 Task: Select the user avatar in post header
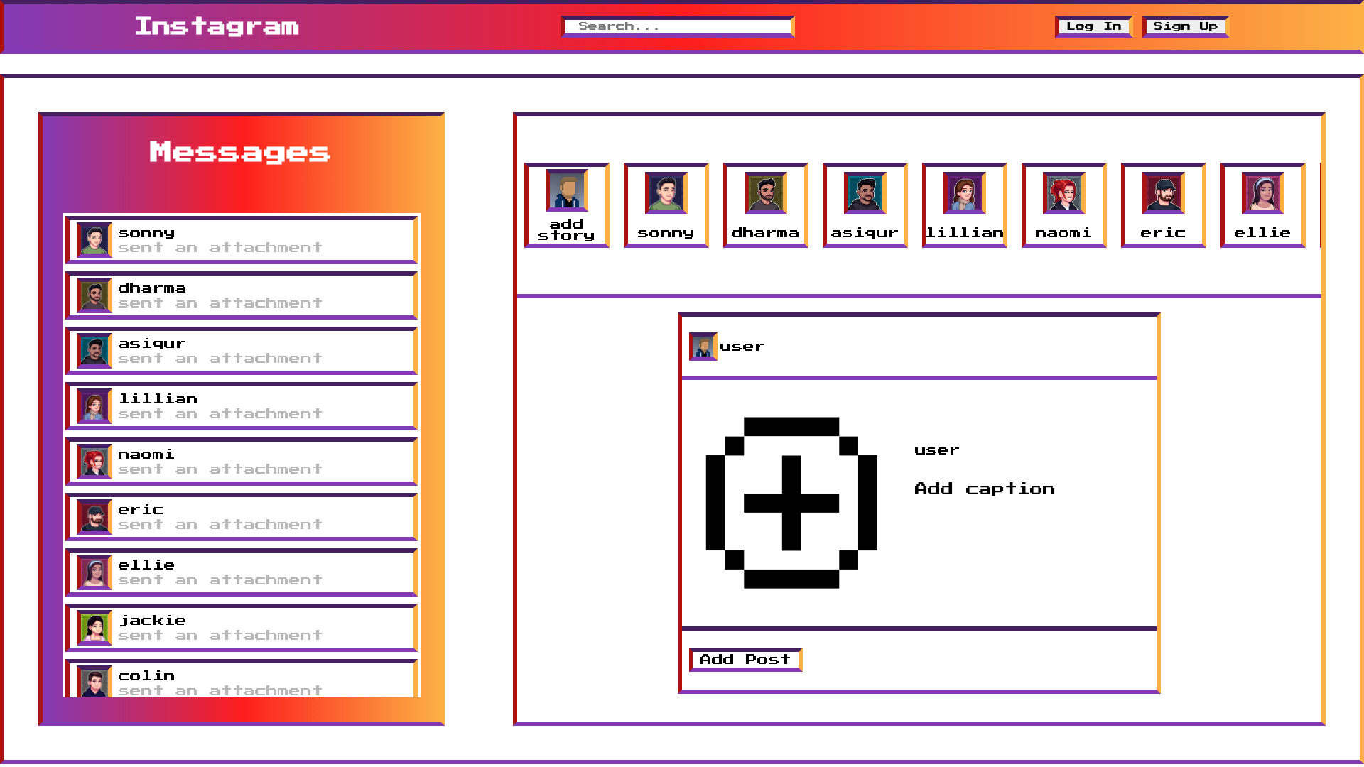point(703,347)
